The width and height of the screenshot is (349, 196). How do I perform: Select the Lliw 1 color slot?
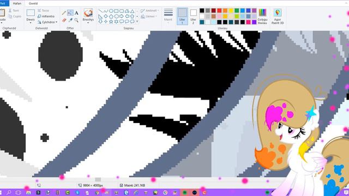click(x=182, y=16)
